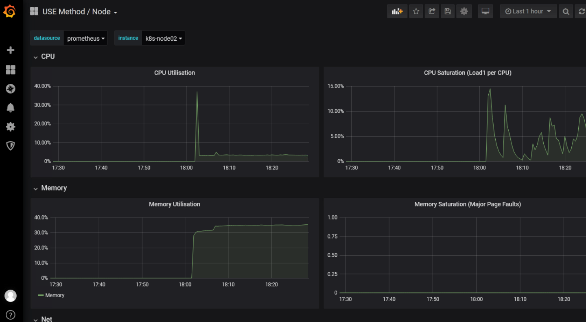Open the user profile avatar
586x322 pixels.
pyautogui.click(x=11, y=296)
